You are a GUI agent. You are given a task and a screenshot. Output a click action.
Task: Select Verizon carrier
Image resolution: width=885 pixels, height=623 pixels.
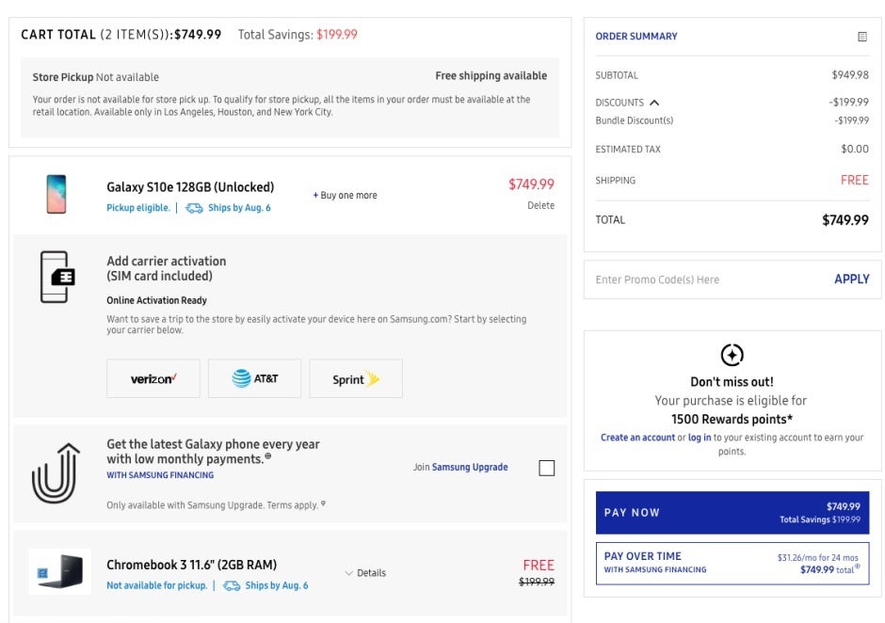pos(153,378)
